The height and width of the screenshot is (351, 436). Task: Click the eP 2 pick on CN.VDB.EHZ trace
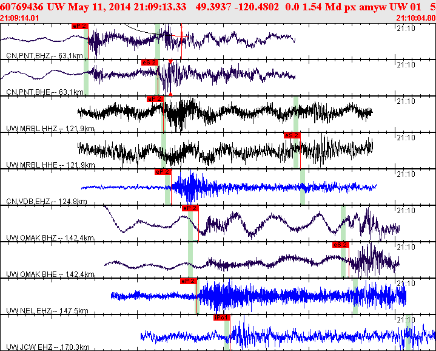coord(163,172)
